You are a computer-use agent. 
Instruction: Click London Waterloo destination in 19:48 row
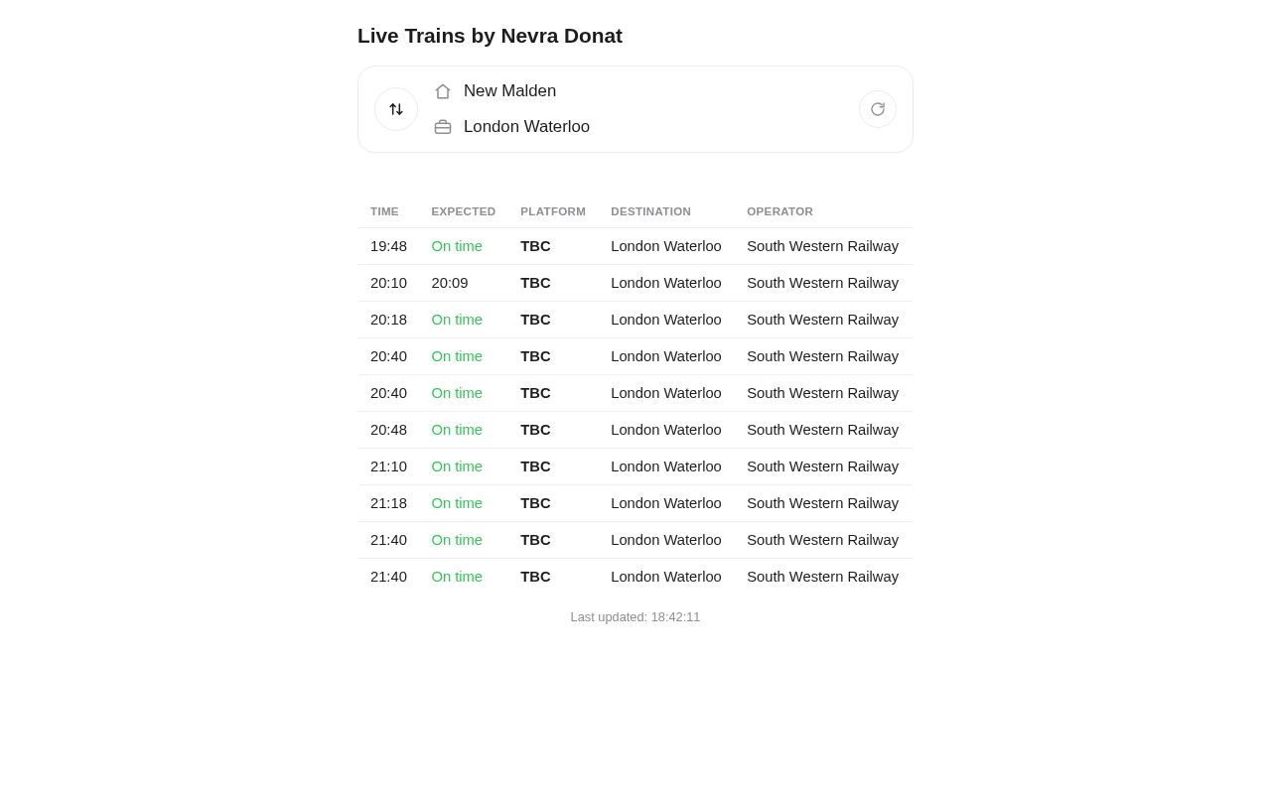(x=666, y=246)
